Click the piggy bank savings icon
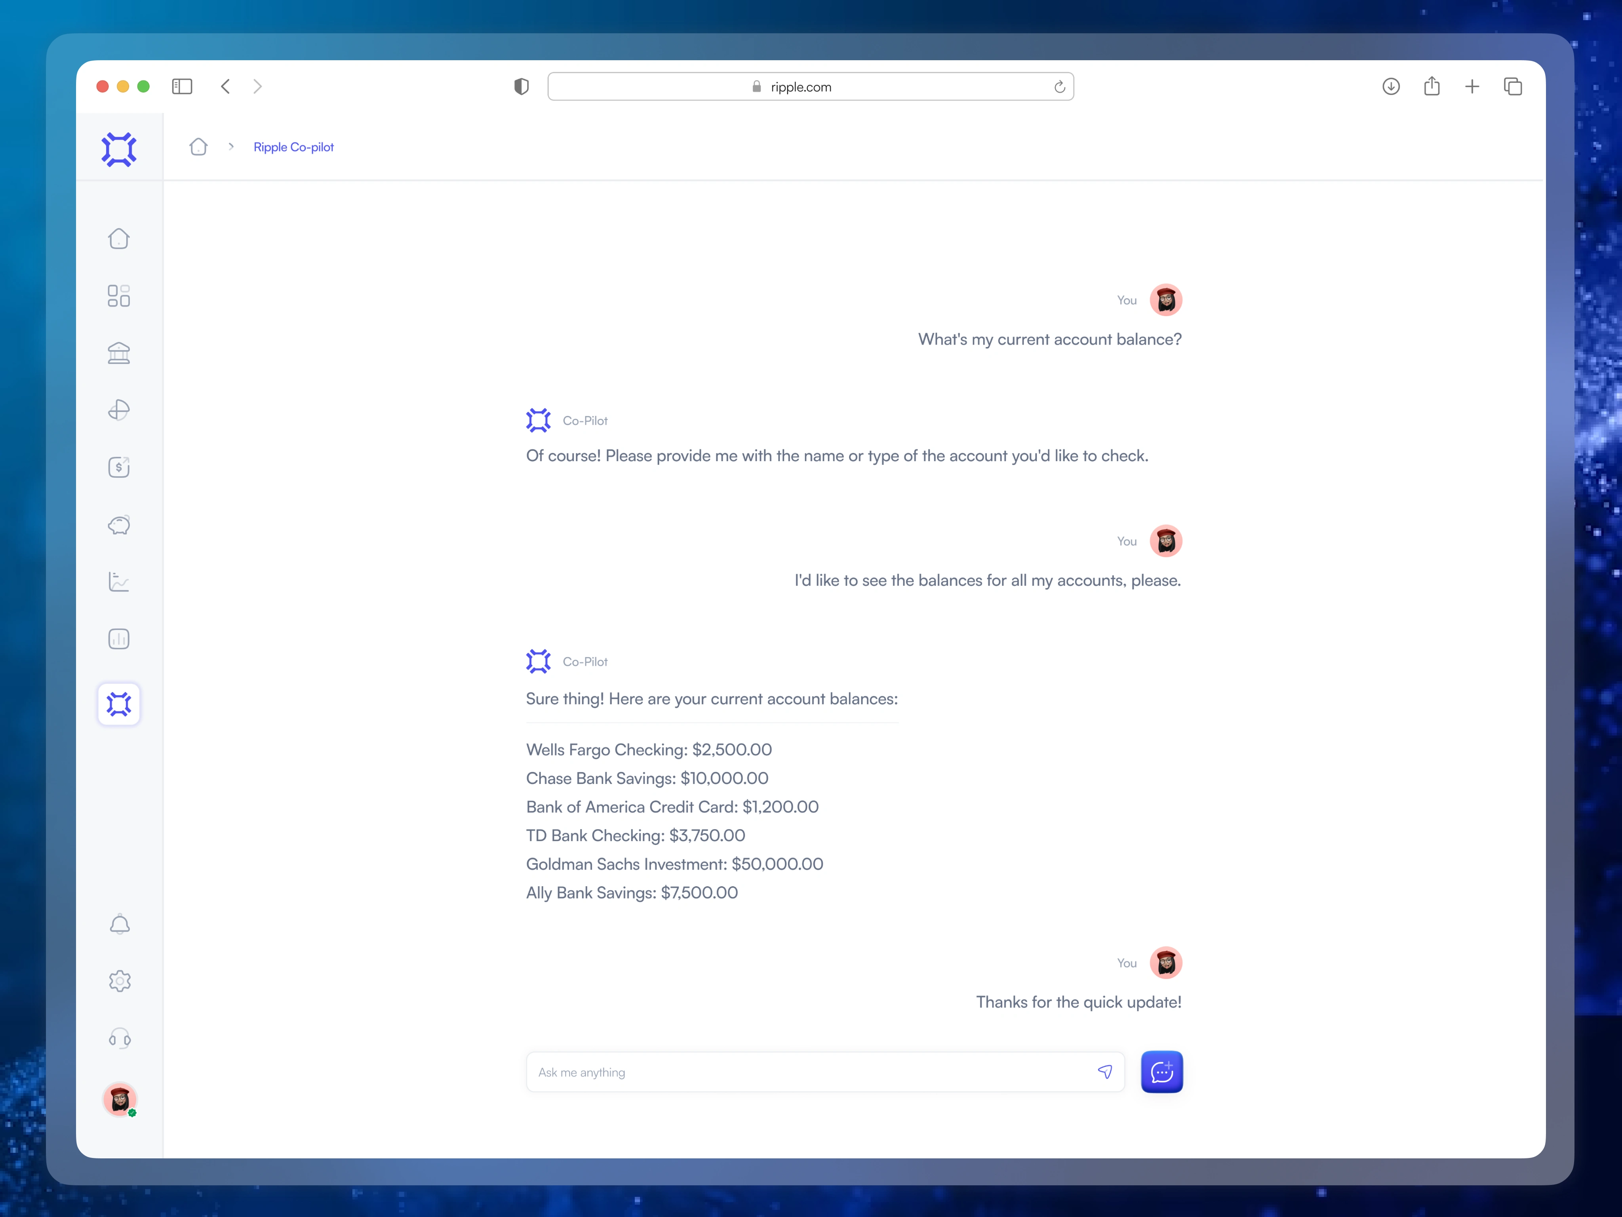Image resolution: width=1622 pixels, height=1217 pixels. [x=119, y=525]
